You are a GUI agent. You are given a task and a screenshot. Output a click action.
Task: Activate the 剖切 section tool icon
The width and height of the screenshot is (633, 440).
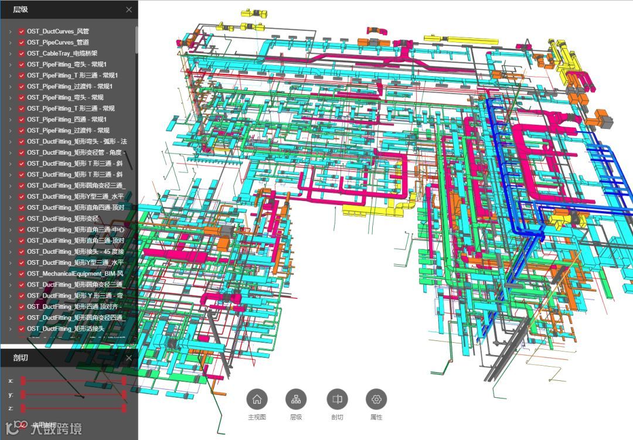click(337, 399)
